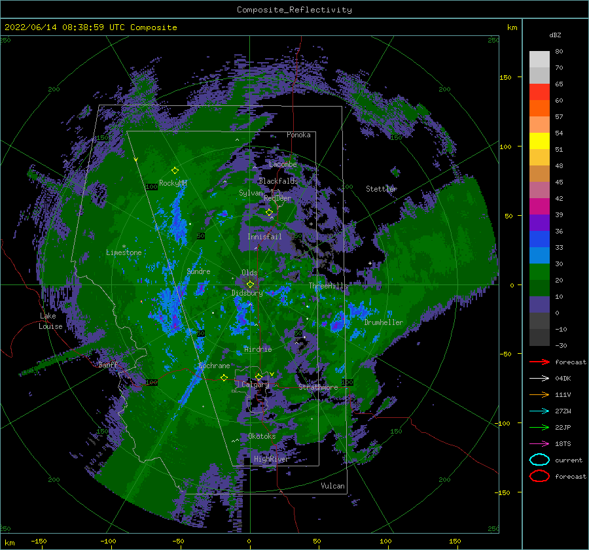Click yellow diamond marker above RockyMH
This screenshot has width=589, height=550.
pos(175,171)
